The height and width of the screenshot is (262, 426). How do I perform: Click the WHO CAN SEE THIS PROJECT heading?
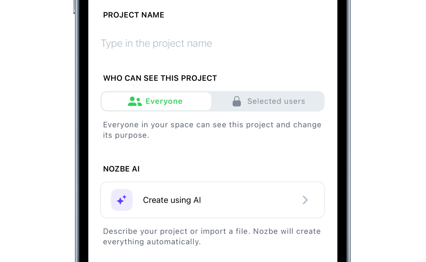[x=160, y=78]
